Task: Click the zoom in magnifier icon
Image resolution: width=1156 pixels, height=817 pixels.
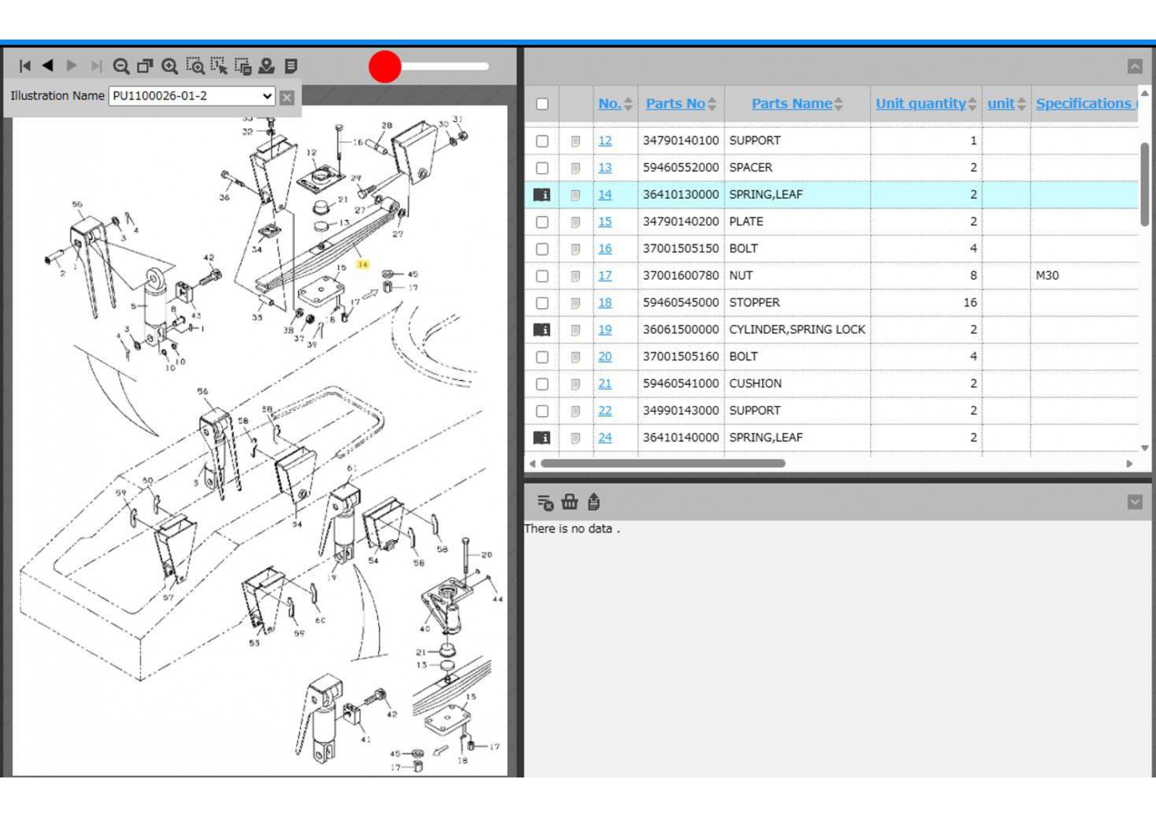Action: click(x=170, y=66)
